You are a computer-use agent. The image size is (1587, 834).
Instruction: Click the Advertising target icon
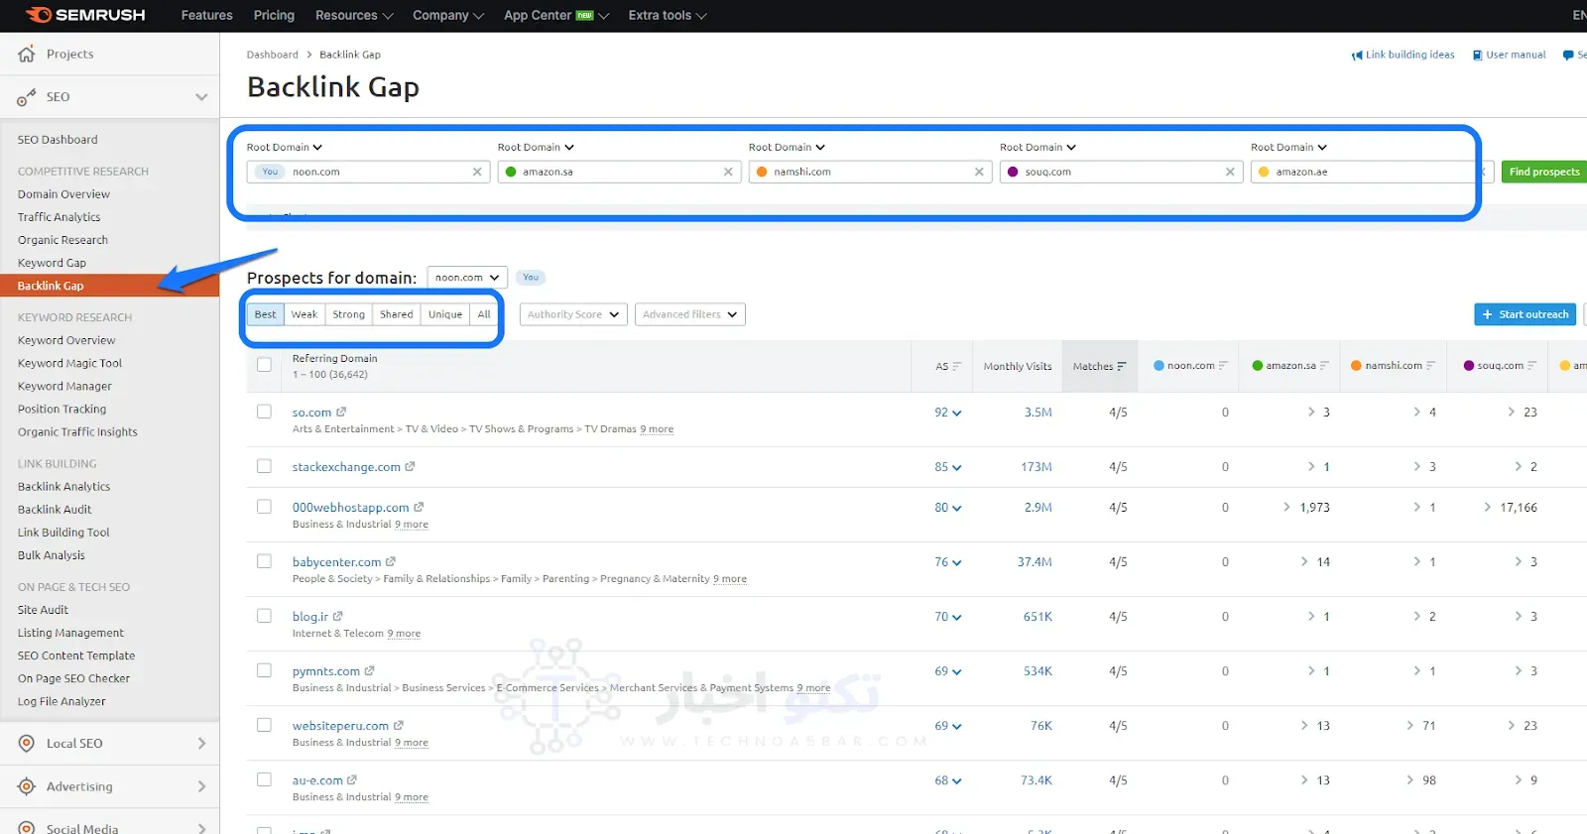click(27, 786)
